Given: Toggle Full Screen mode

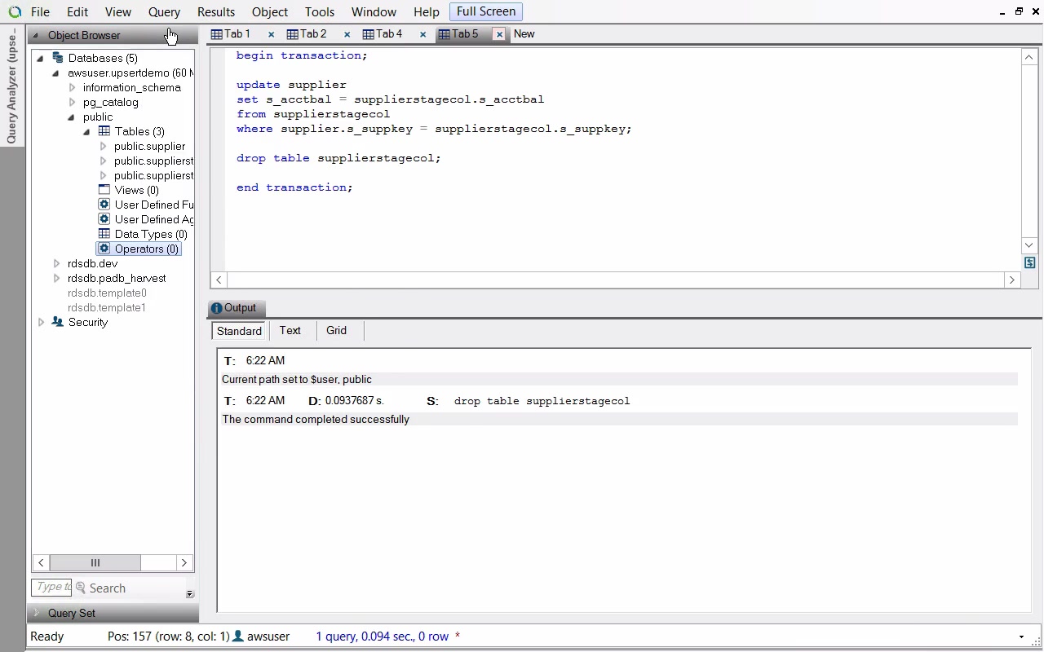Looking at the screenshot, I should coord(485,11).
